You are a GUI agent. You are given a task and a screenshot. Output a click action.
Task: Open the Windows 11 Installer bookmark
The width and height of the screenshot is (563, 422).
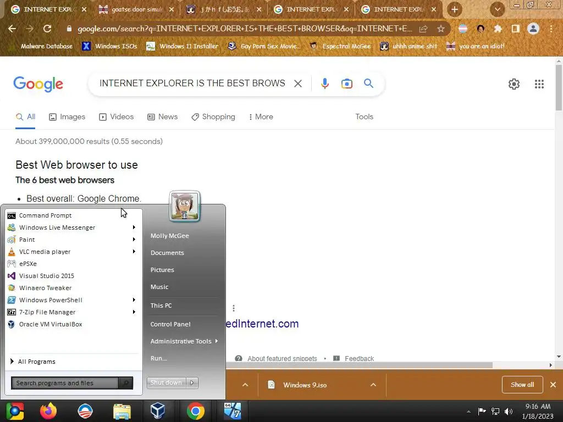pyautogui.click(x=183, y=46)
